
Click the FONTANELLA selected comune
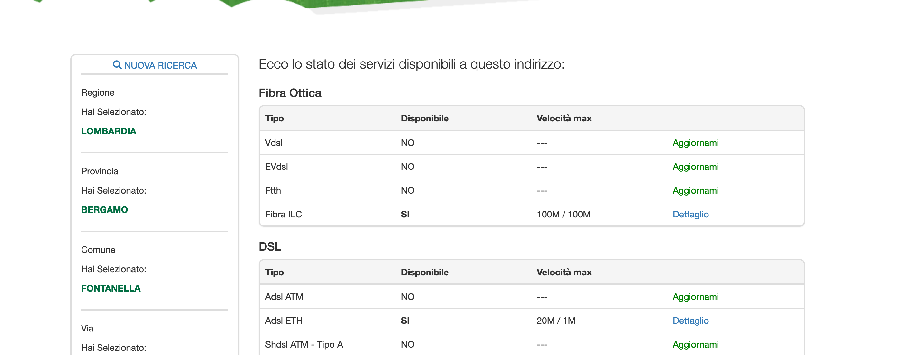(x=111, y=289)
